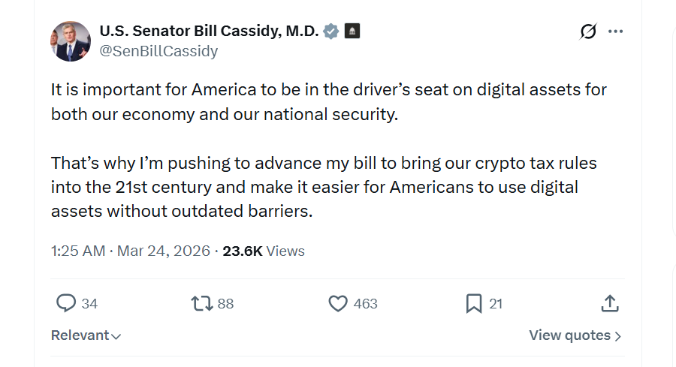Image resolution: width=676 pixels, height=367 pixels.
Task: Click the reply speech bubble icon
Action: coord(66,303)
